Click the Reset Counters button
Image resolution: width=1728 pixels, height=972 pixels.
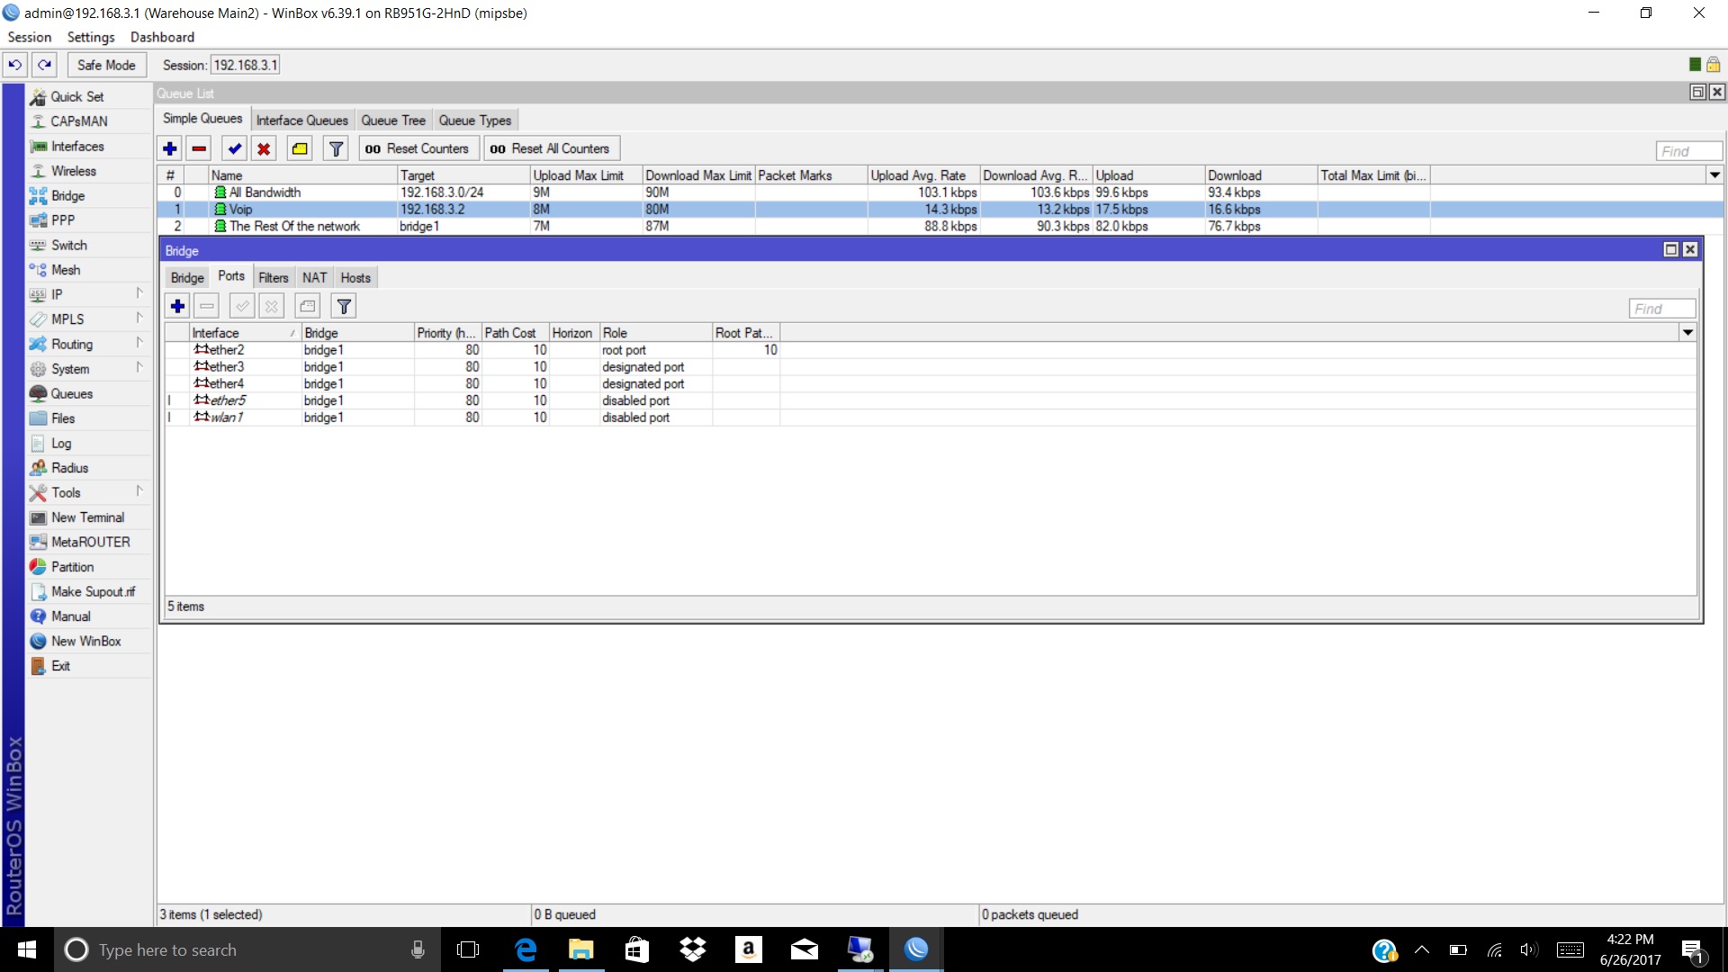[x=418, y=148]
